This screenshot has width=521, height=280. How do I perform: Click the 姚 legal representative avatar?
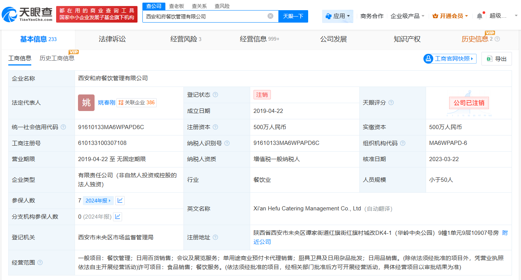86,103
